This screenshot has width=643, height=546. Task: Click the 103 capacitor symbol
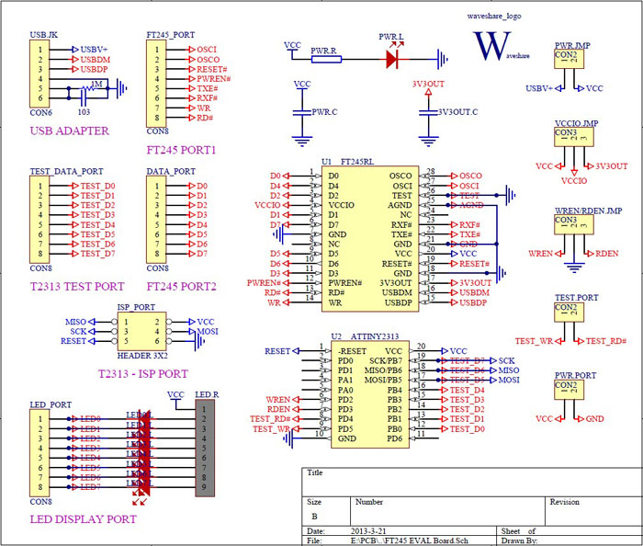pyautogui.click(x=84, y=98)
